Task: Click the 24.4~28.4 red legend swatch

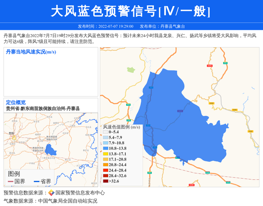Action: tap(105, 170)
